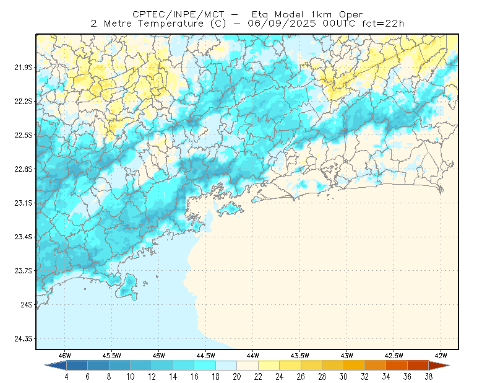Click the longitude label 42.5W

click(x=394, y=356)
